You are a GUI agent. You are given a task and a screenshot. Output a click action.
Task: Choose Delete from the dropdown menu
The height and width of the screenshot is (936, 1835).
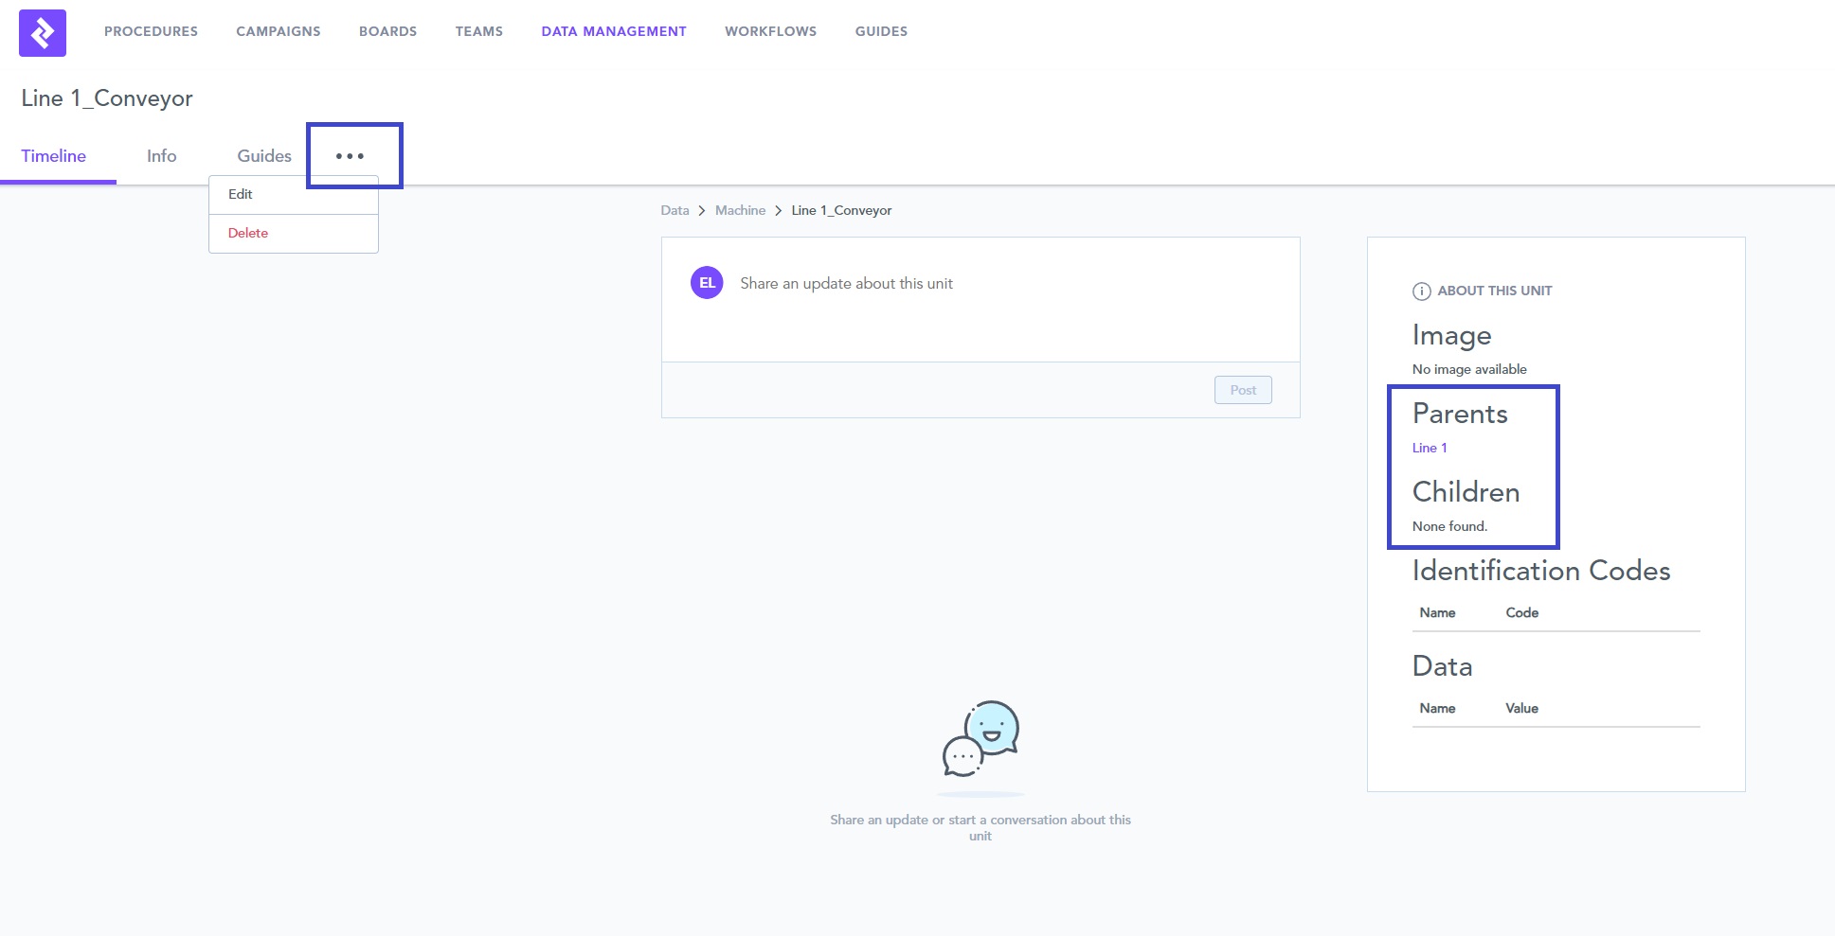coord(248,233)
